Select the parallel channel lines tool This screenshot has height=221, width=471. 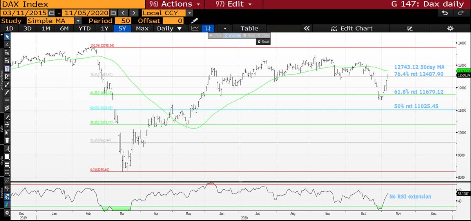coord(7,109)
